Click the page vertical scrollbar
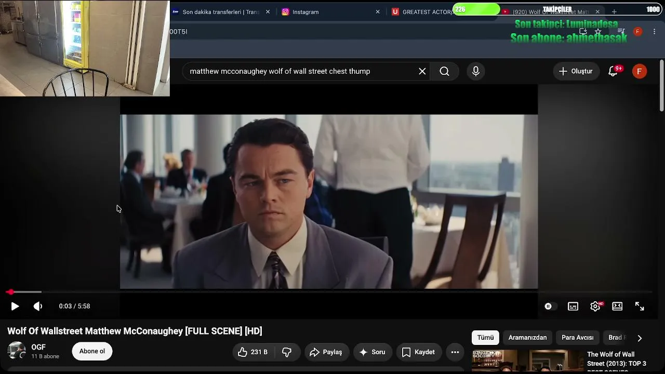665x374 pixels. tap(661, 86)
